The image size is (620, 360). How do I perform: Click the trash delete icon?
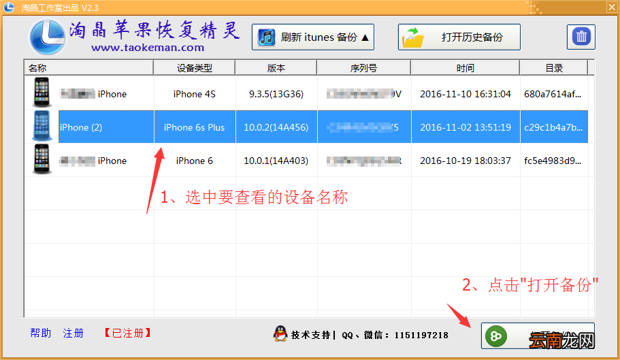pyautogui.click(x=581, y=37)
